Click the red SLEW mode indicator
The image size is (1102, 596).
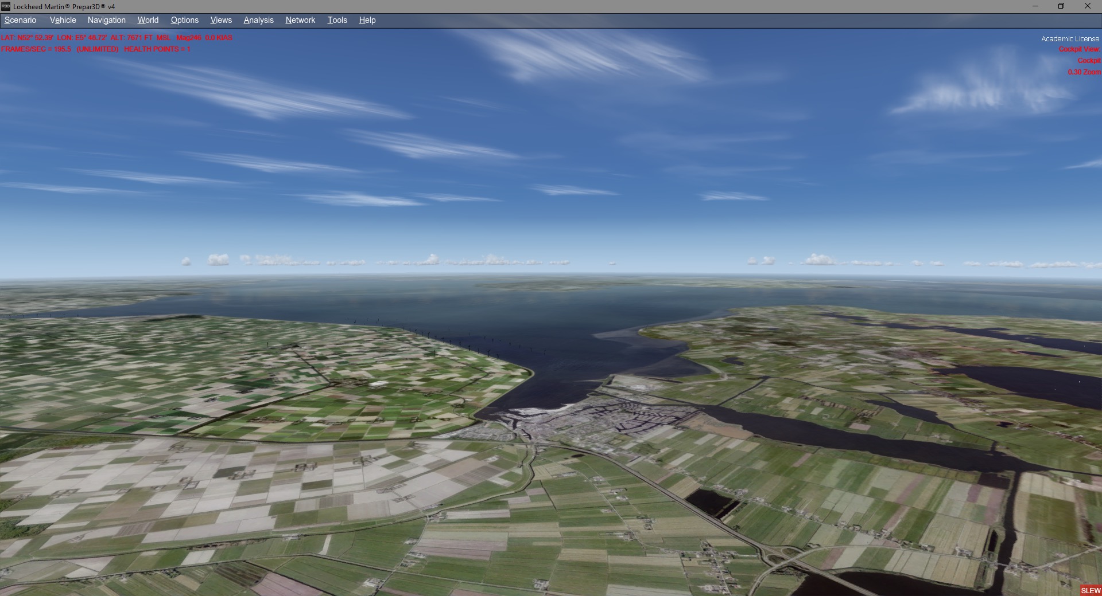click(x=1091, y=590)
